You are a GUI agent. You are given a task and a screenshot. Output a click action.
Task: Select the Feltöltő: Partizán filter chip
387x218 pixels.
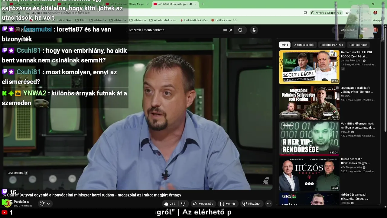[332, 45]
